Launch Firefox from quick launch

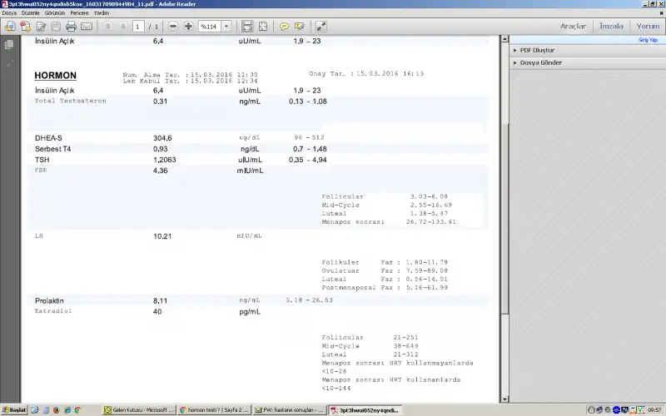point(57,410)
